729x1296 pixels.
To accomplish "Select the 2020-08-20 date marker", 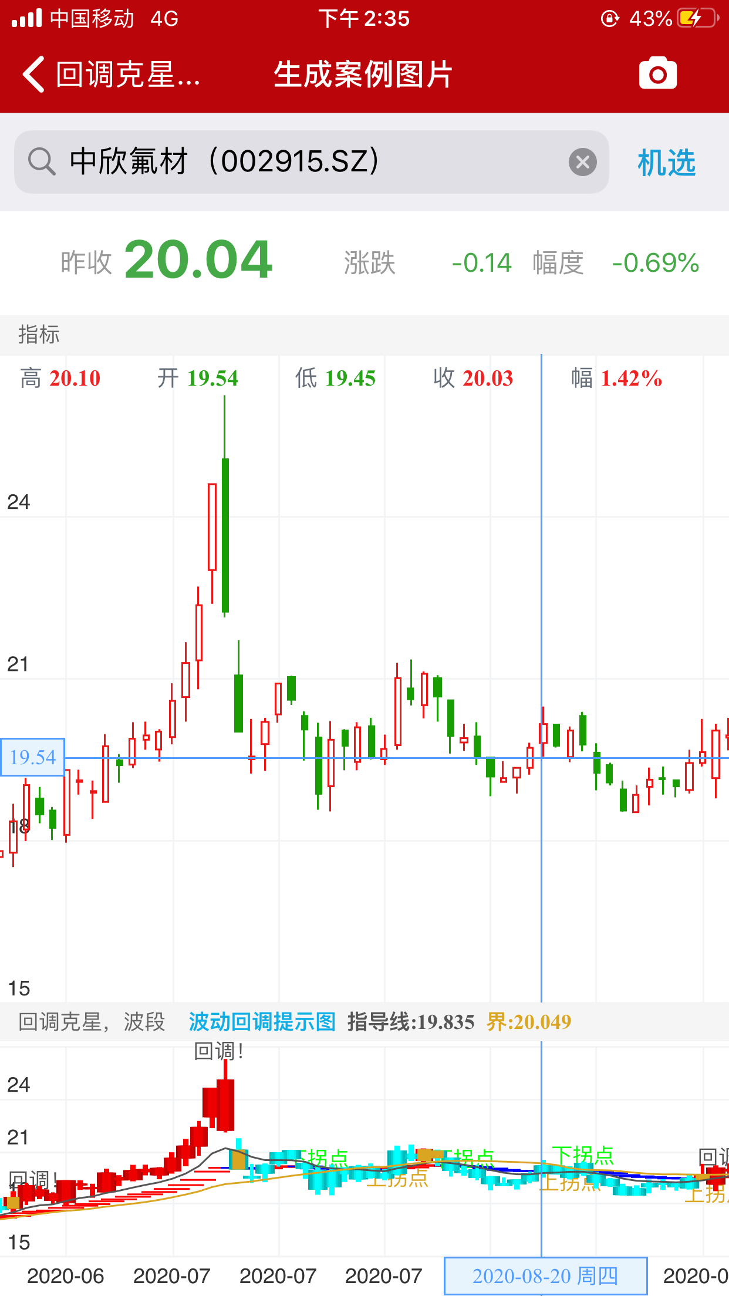I will coord(545,1276).
